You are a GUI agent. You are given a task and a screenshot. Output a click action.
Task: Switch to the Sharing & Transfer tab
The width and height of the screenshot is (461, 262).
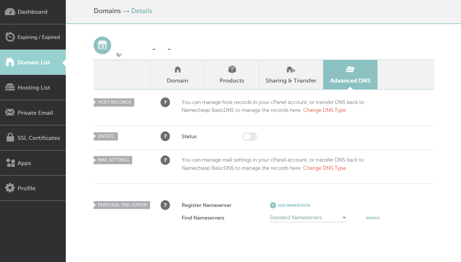(291, 75)
